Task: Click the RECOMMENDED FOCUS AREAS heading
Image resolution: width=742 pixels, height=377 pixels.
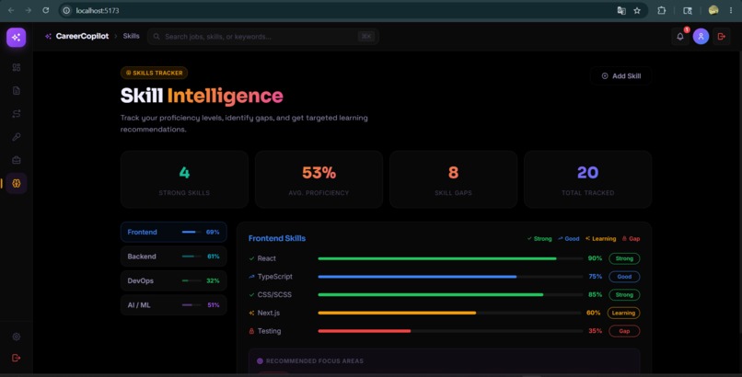Action: [315, 361]
